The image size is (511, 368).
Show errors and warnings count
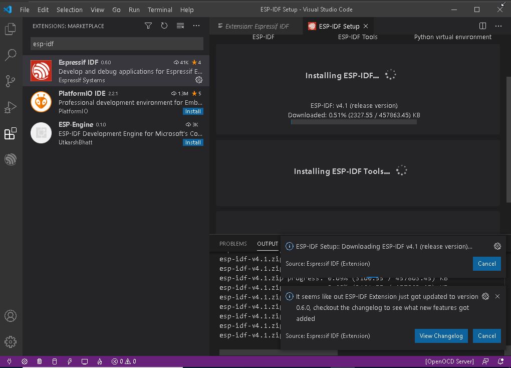[124, 361]
